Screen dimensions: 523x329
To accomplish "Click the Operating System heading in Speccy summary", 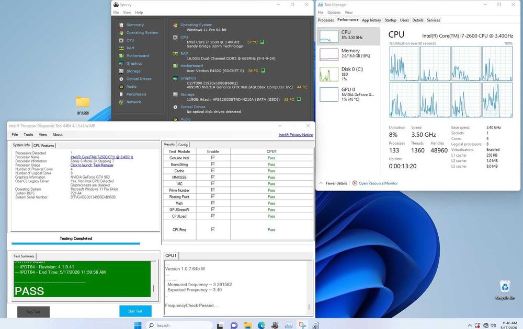I will point(196,25).
